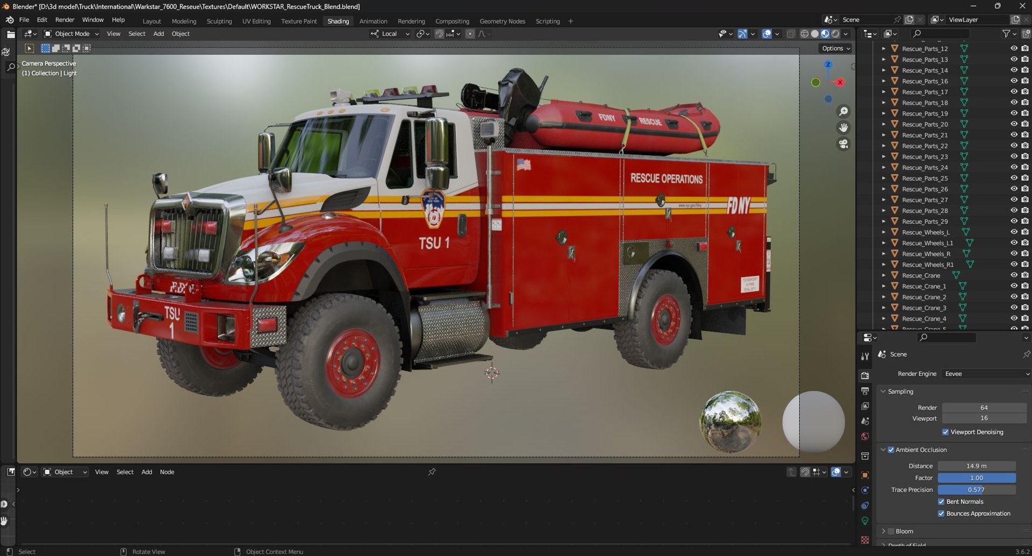Toggle Viewport Denoising checkbox
The image size is (1032, 556).
945,432
